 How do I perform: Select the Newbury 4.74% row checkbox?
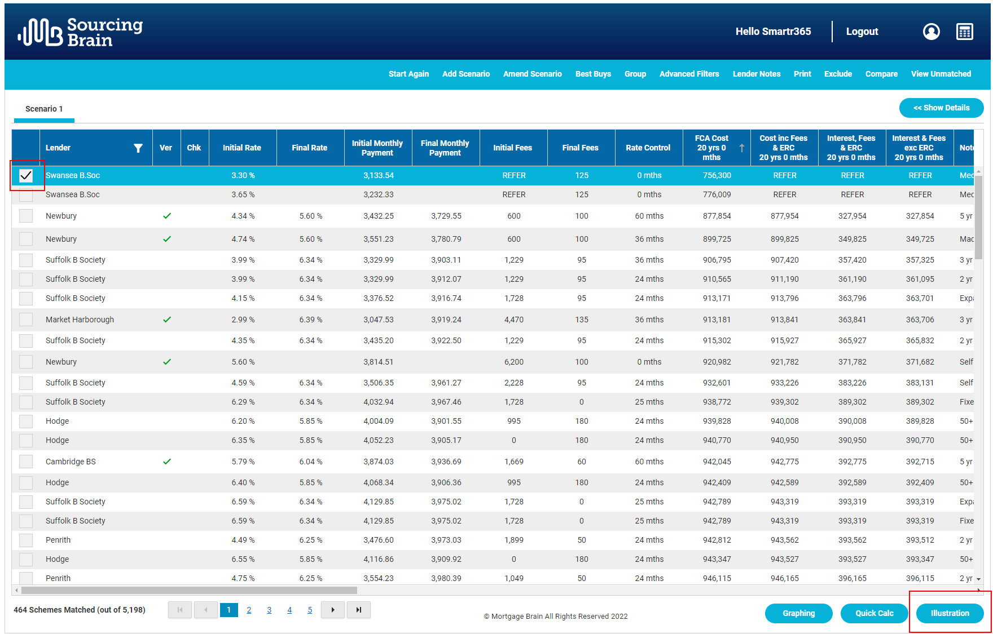coord(26,239)
